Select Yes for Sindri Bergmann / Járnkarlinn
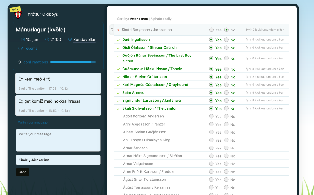This screenshot has width=314, height=195. pyautogui.click(x=211, y=30)
